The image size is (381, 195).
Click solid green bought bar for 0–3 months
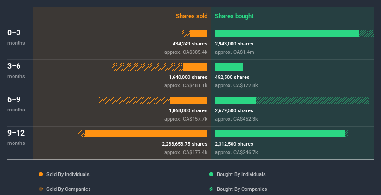pyautogui.click(x=287, y=33)
